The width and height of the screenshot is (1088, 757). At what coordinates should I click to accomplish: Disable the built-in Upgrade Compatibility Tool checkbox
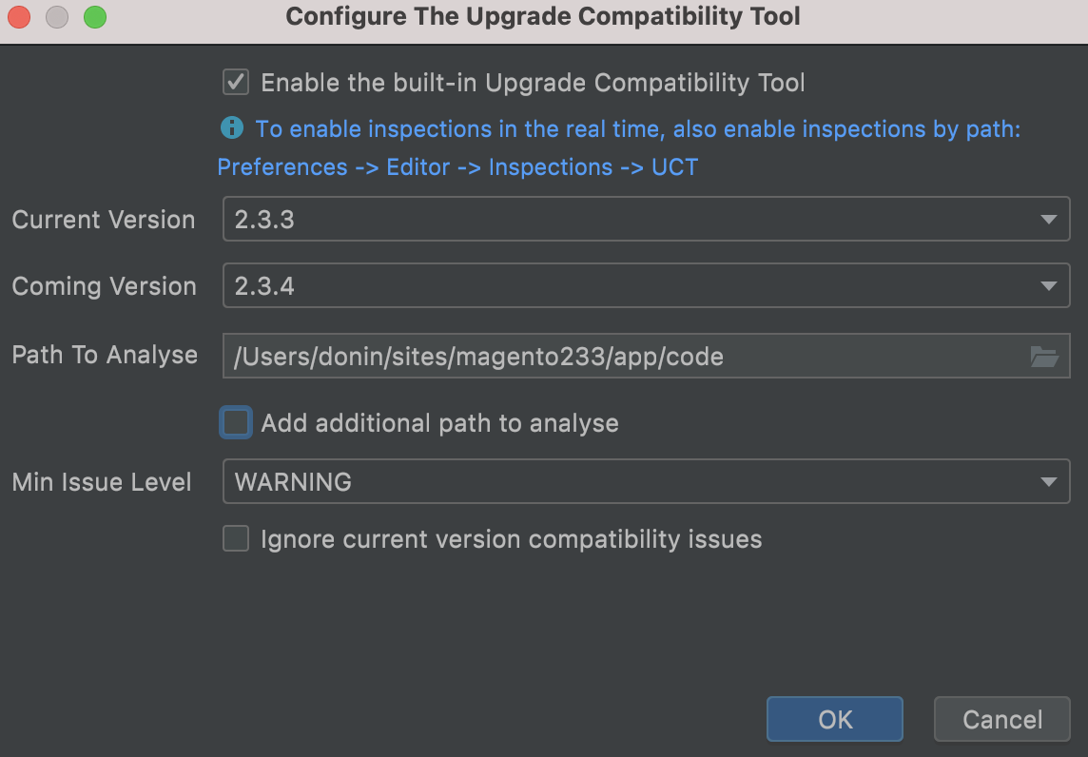point(236,83)
